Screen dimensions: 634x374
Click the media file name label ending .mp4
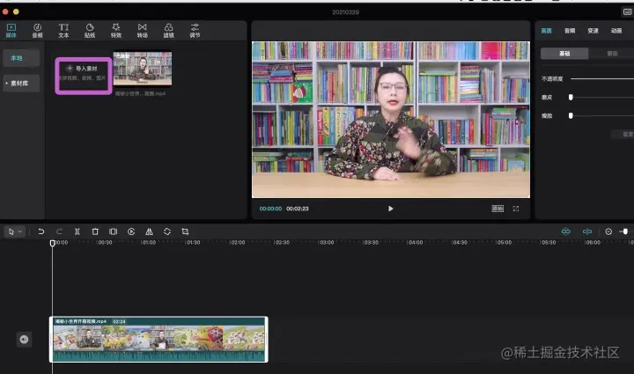(140, 93)
